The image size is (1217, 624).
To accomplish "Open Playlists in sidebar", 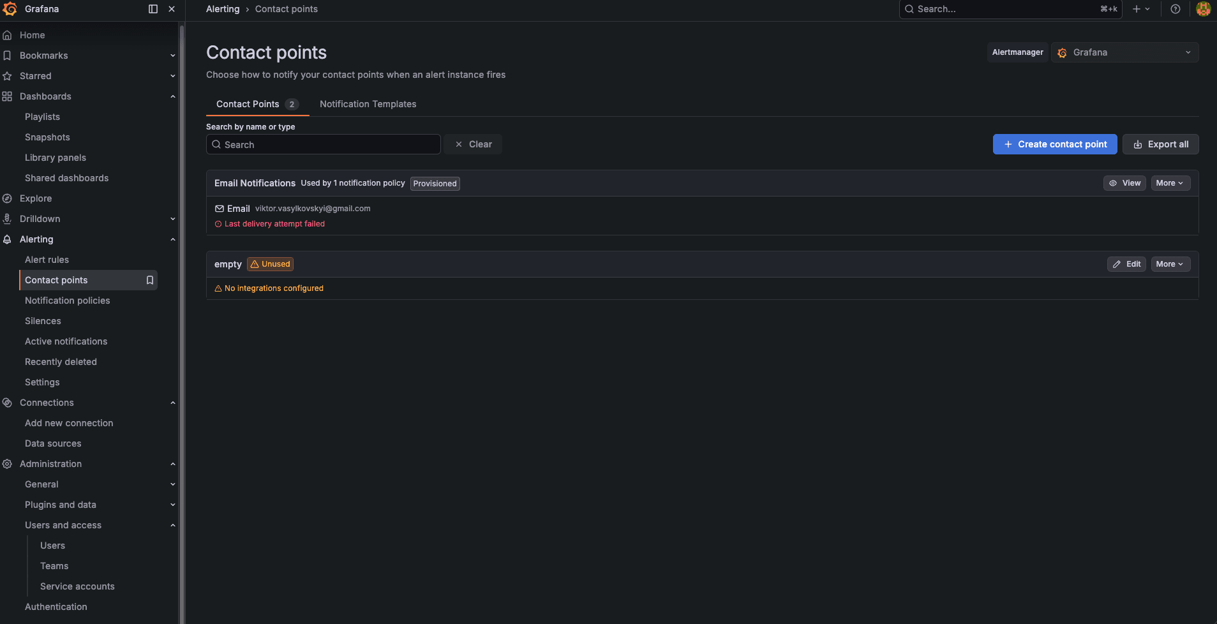I will tap(42, 117).
